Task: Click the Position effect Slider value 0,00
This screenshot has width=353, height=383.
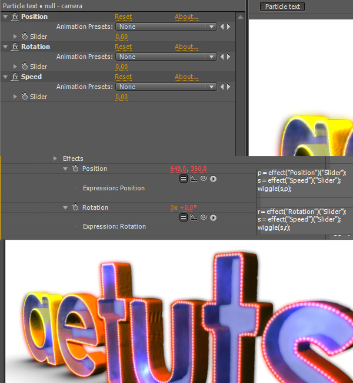Action: [x=121, y=37]
